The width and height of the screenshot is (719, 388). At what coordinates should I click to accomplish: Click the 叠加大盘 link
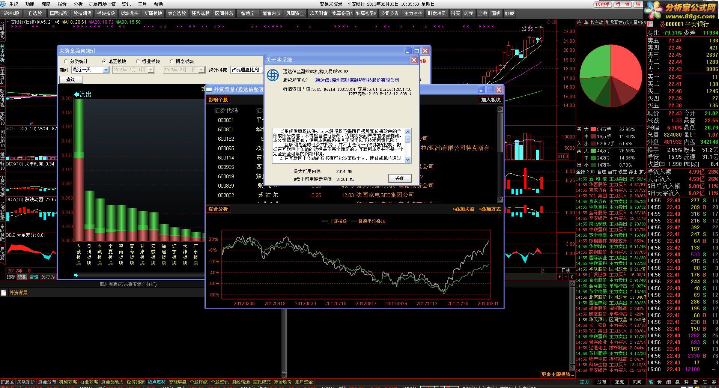[x=463, y=209]
